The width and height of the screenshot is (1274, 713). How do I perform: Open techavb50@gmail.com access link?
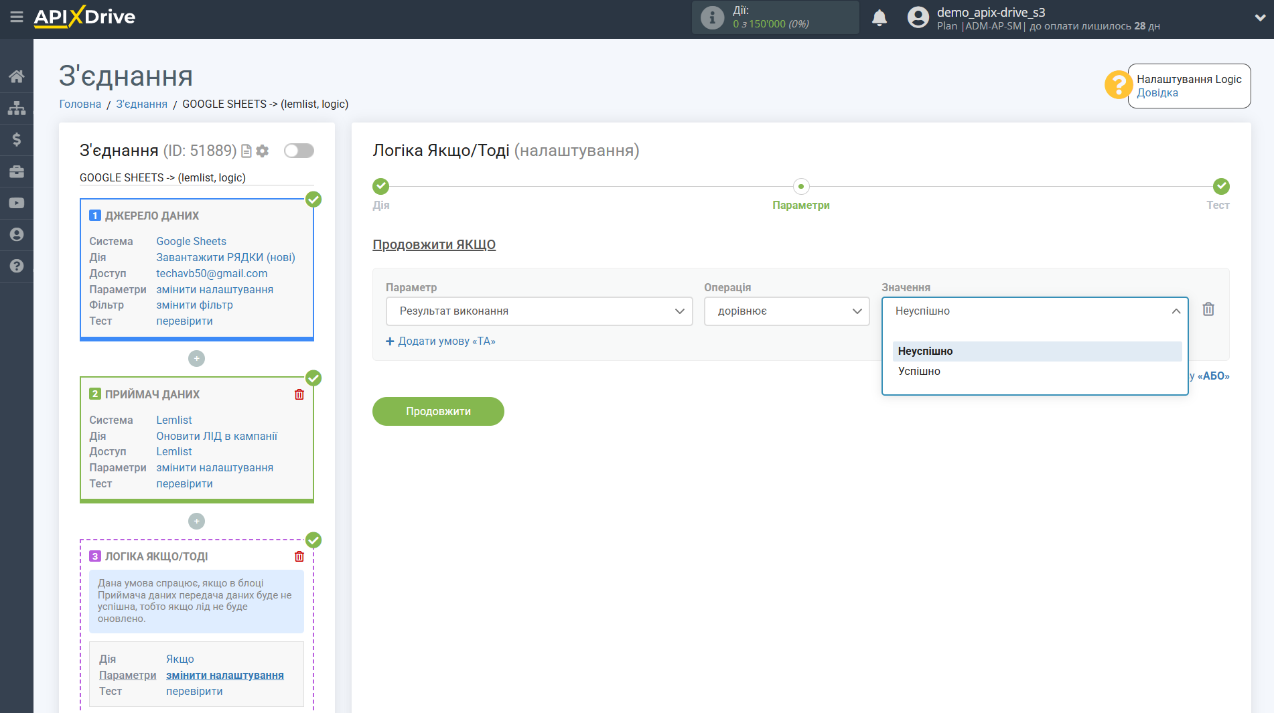(x=212, y=273)
